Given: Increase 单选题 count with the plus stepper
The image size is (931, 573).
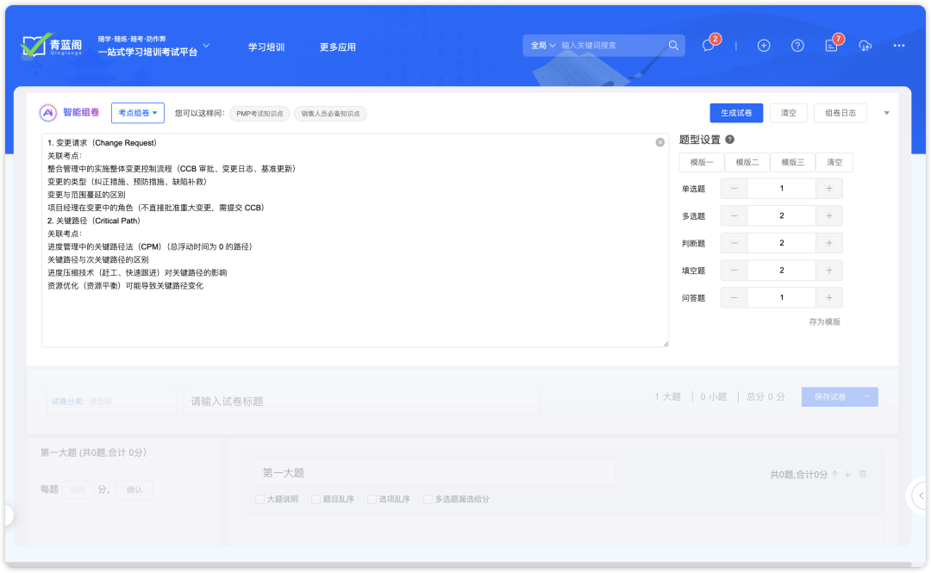Looking at the screenshot, I should pyautogui.click(x=828, y=188).
